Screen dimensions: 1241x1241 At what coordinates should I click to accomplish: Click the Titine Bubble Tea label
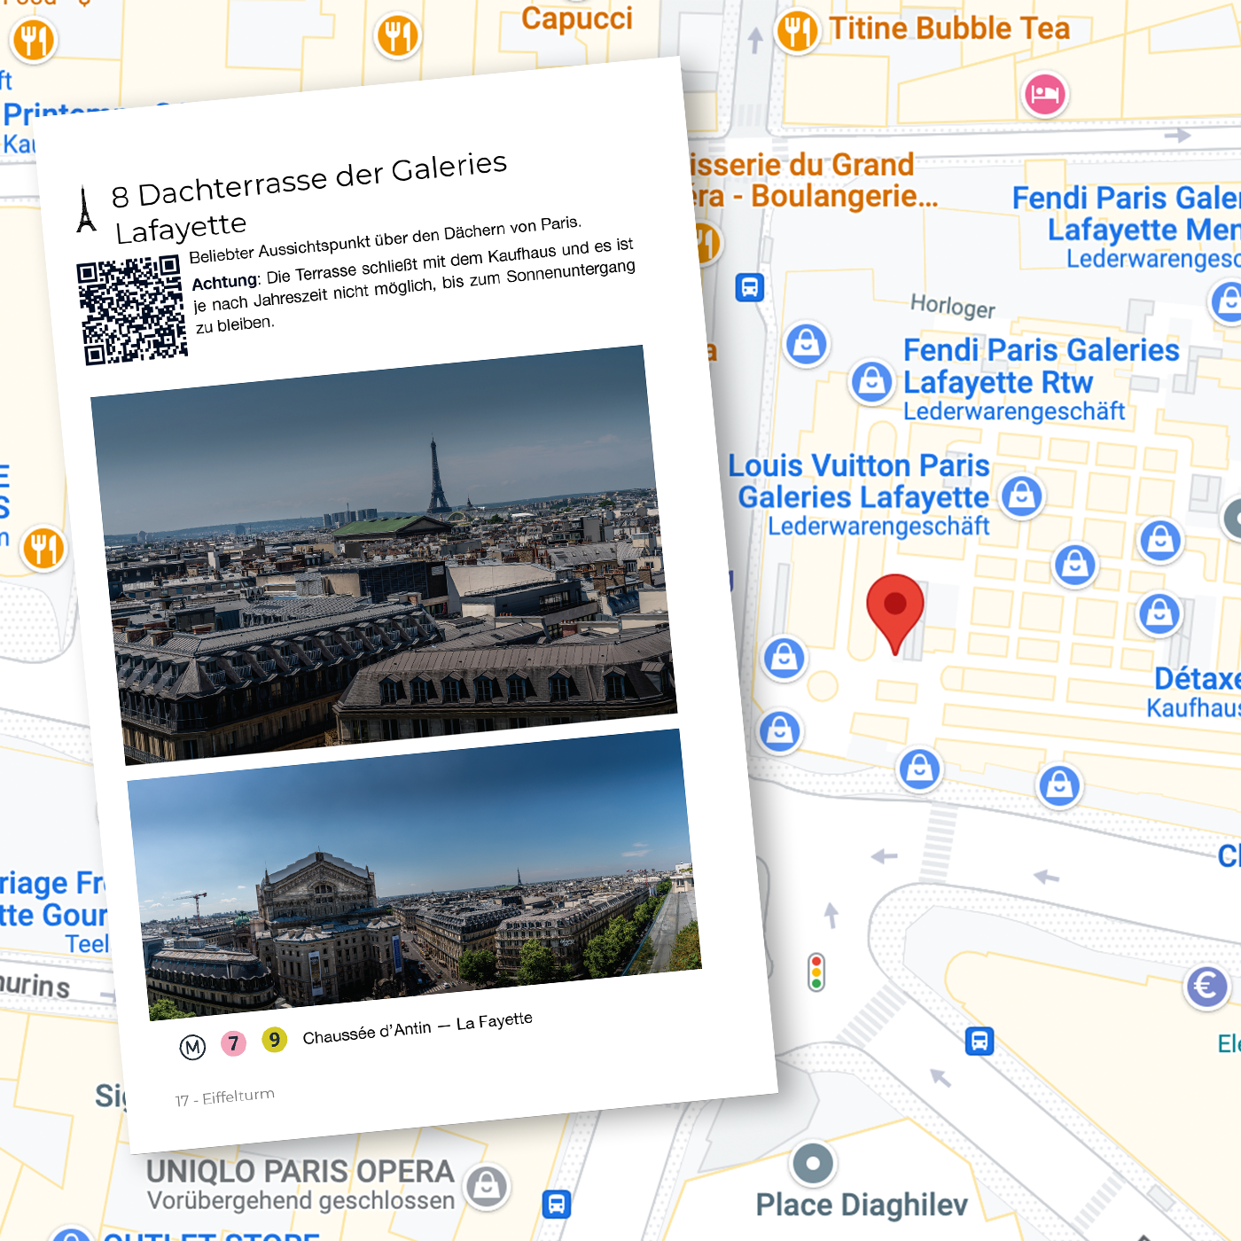click(949, 28)
